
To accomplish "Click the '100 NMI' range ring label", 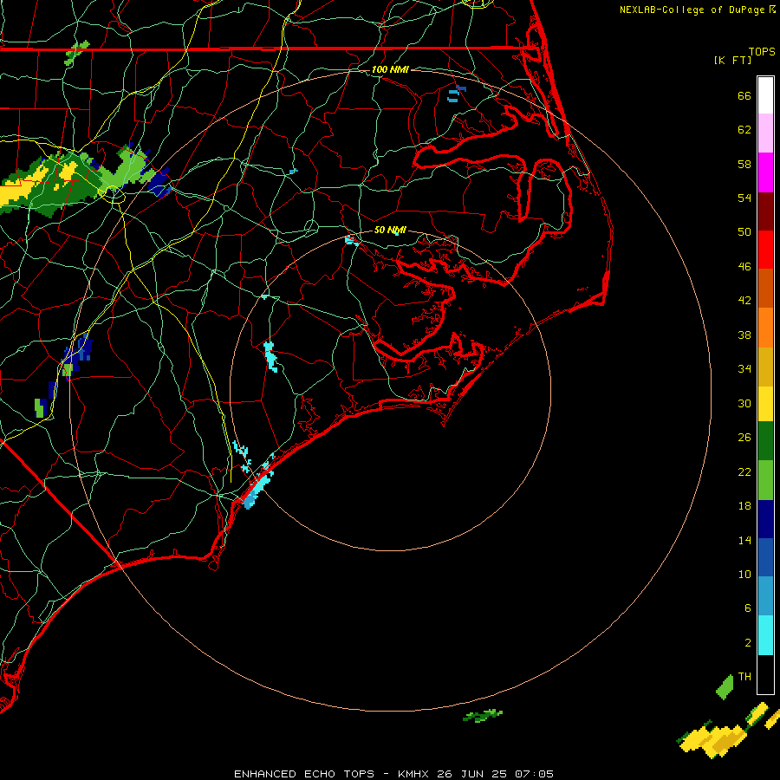I will (390, 69).
